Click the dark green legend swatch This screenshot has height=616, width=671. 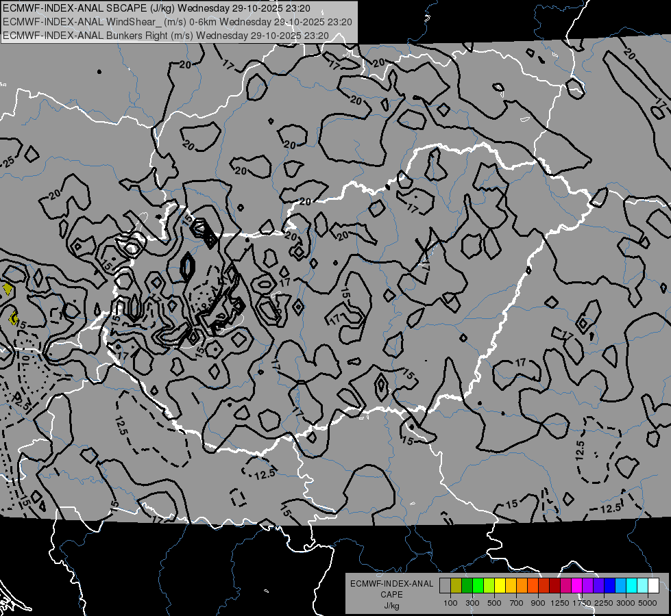coord(467,585)
